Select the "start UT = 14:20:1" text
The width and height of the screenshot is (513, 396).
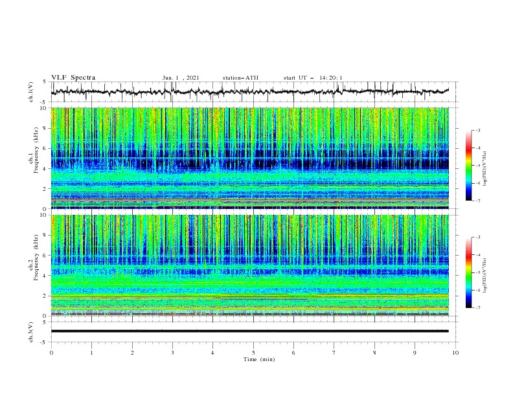click(313, 78)
